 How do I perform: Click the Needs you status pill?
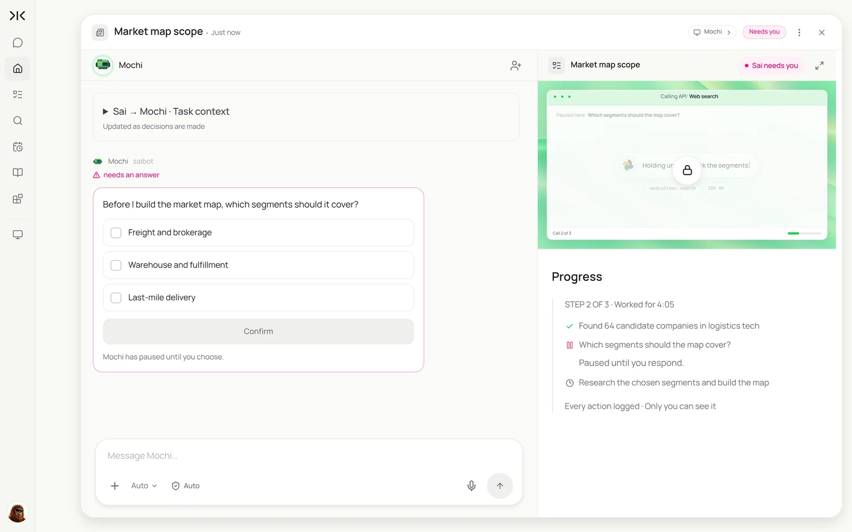764,32
